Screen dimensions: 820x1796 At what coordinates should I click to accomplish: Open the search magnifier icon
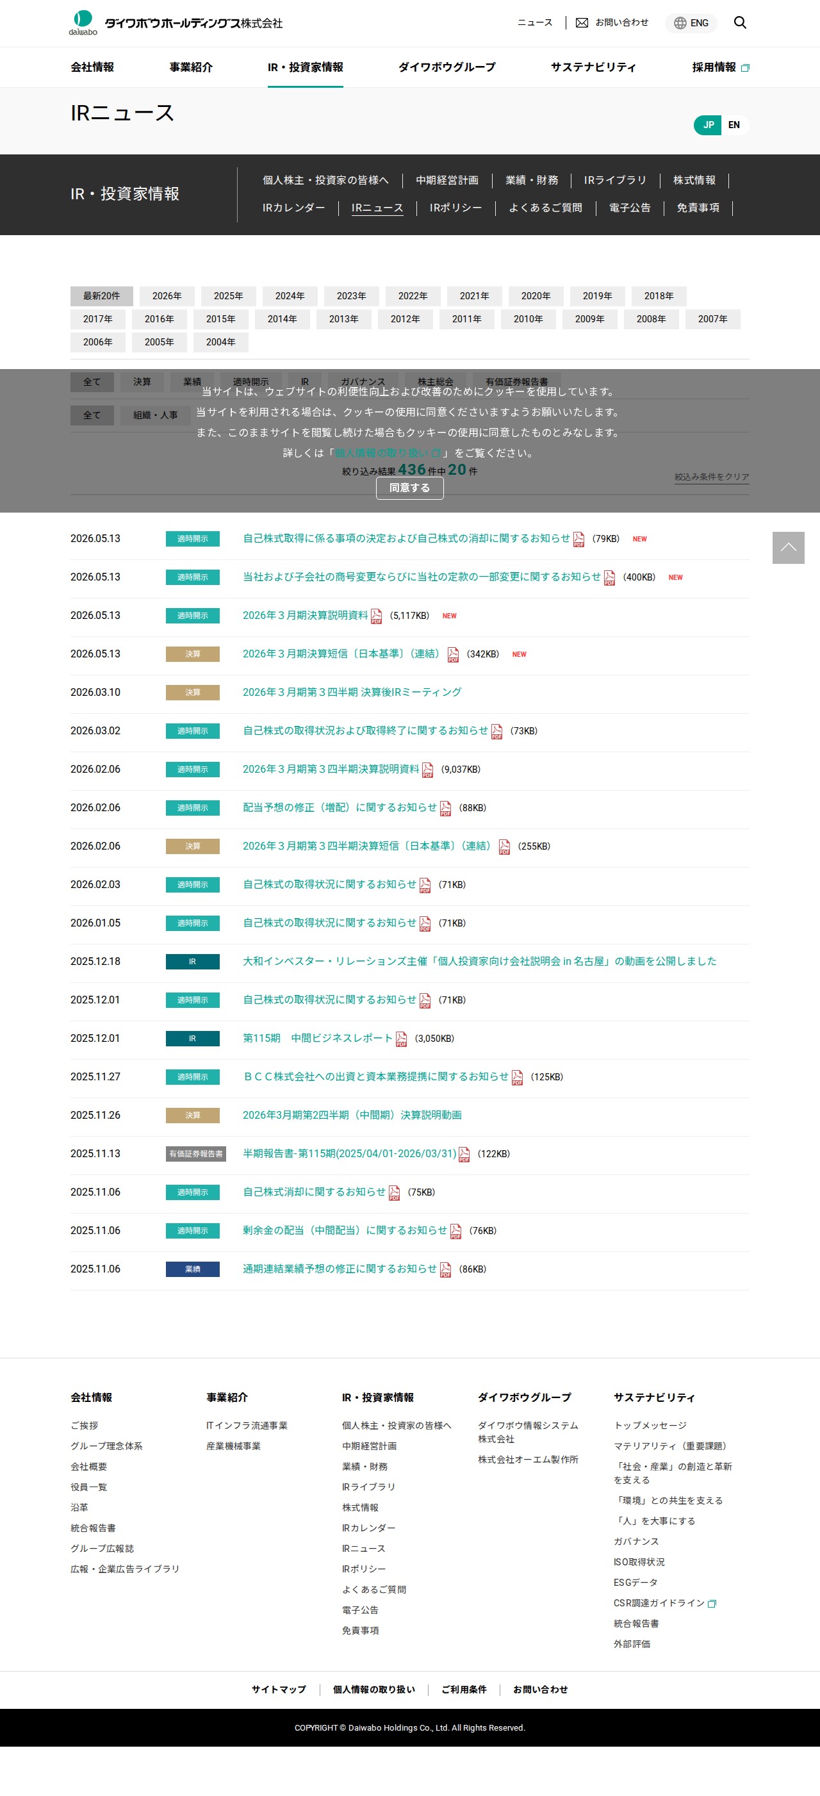(740, 23)
